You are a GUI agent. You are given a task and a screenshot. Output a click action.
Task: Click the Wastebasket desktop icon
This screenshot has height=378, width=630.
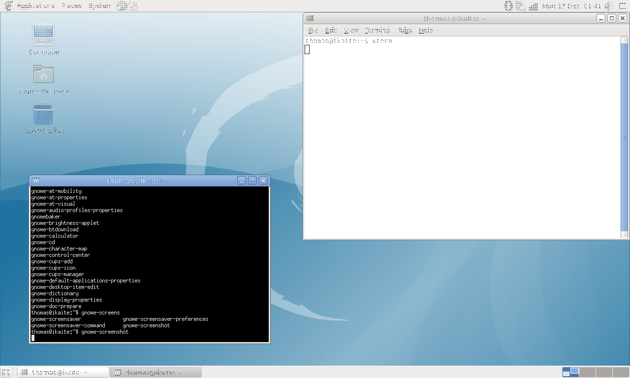point(43,115)
